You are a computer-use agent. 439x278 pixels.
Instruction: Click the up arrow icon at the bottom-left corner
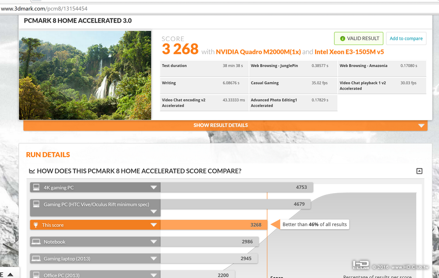10,275
